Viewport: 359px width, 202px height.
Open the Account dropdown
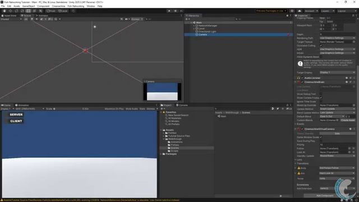311,11
